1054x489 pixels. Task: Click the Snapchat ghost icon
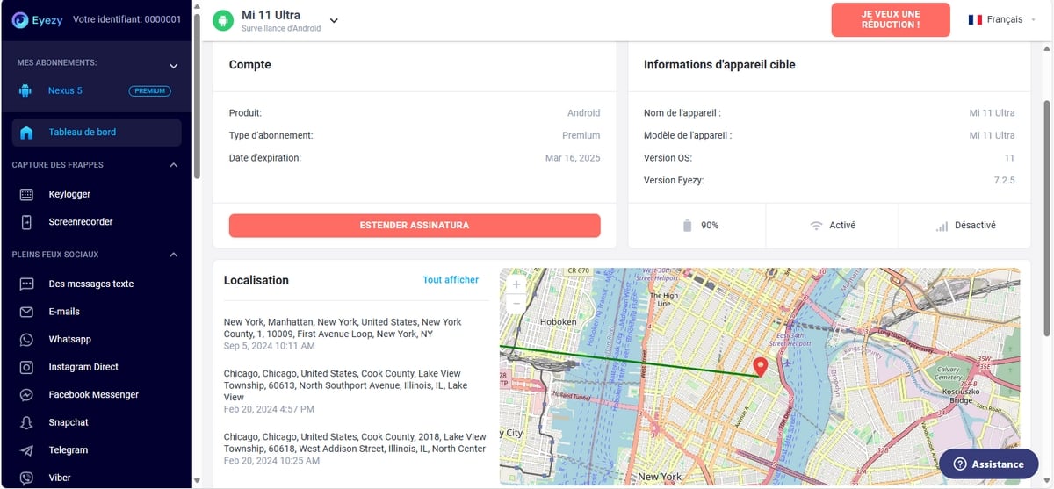(26, 422)
